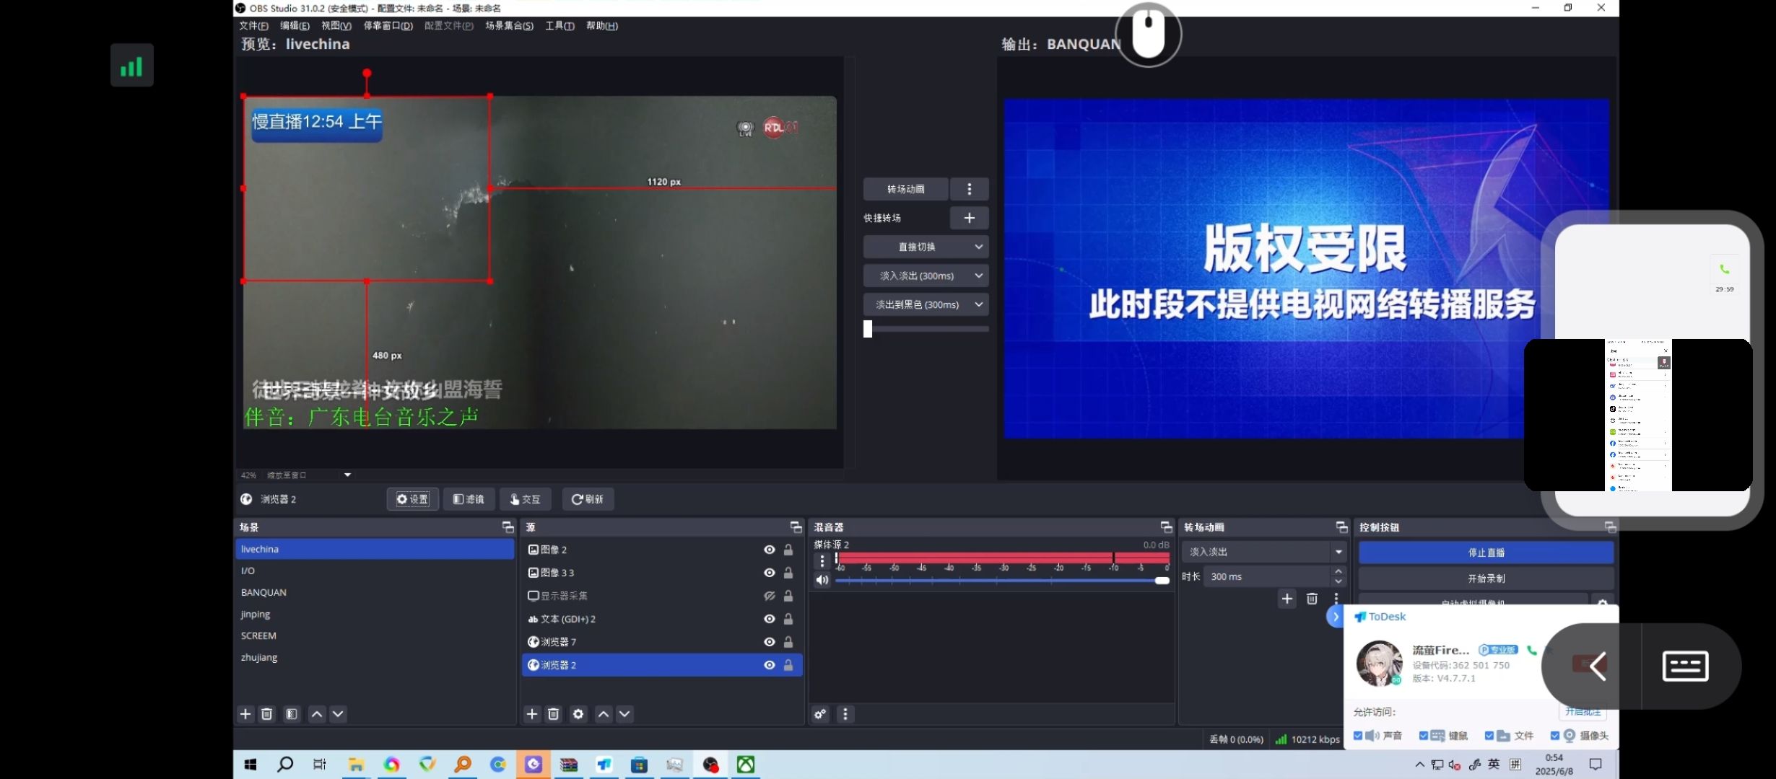Hide the 图像 2 source eye toggle

click(770, 550)
